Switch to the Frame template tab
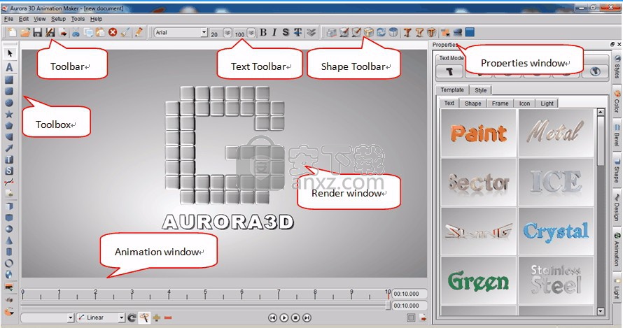This screenshot has width=623, height=328. click(x=500, y=104)
